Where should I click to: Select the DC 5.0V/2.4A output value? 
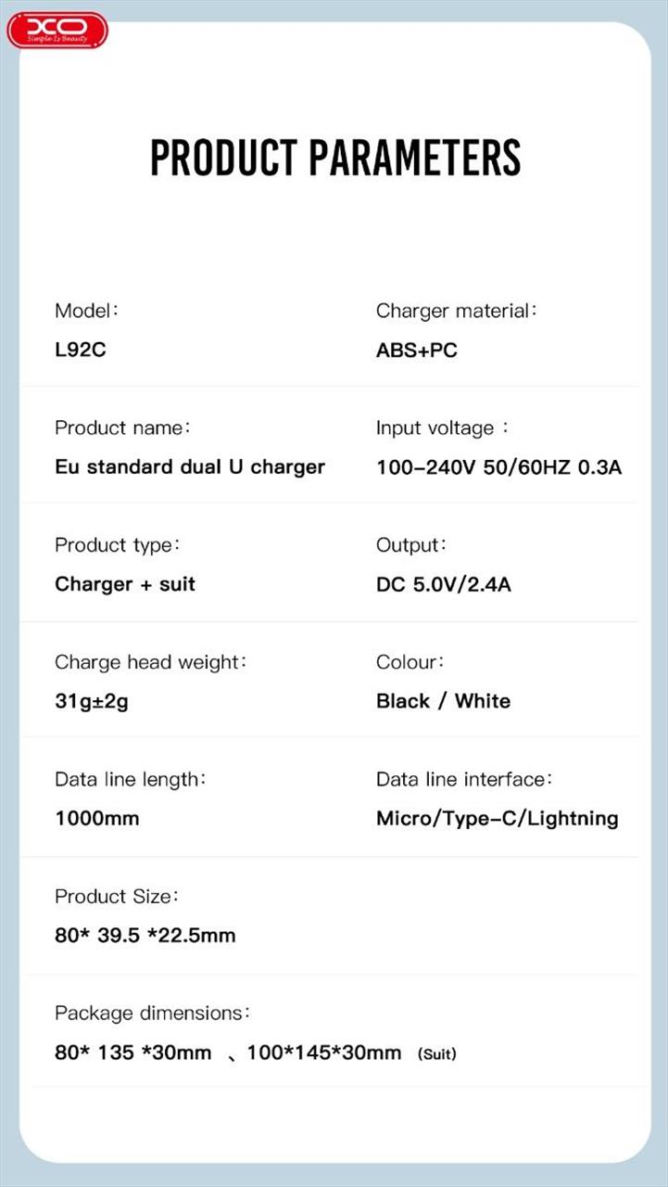(443, 584)
